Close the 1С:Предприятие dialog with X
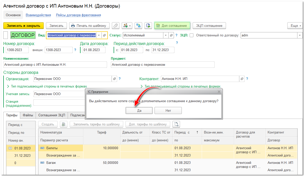305x177 pixels. click(219, 92)
